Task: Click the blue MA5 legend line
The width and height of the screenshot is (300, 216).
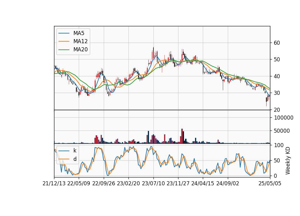Action: [64, 33]
